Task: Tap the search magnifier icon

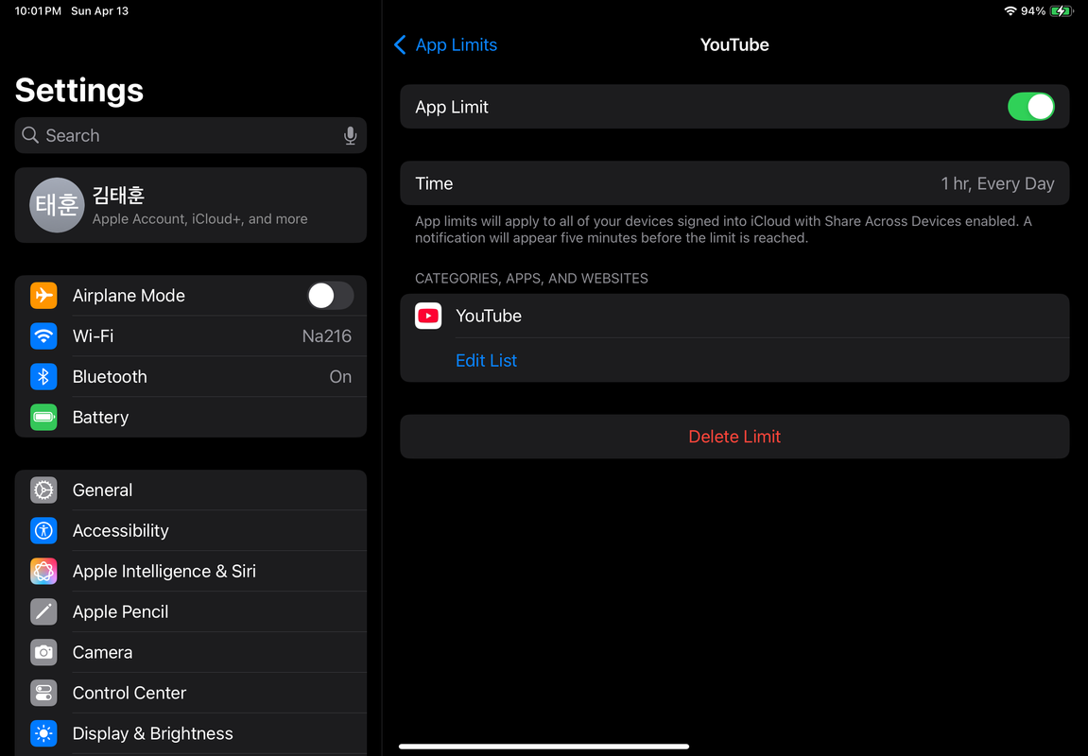Action: pyautogui.click(x=30, y=134)
